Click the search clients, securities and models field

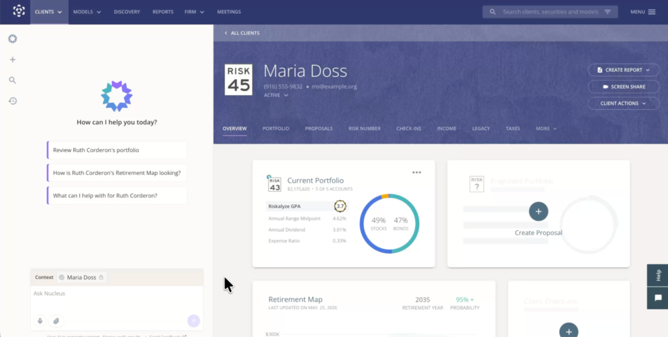[551, 12]
